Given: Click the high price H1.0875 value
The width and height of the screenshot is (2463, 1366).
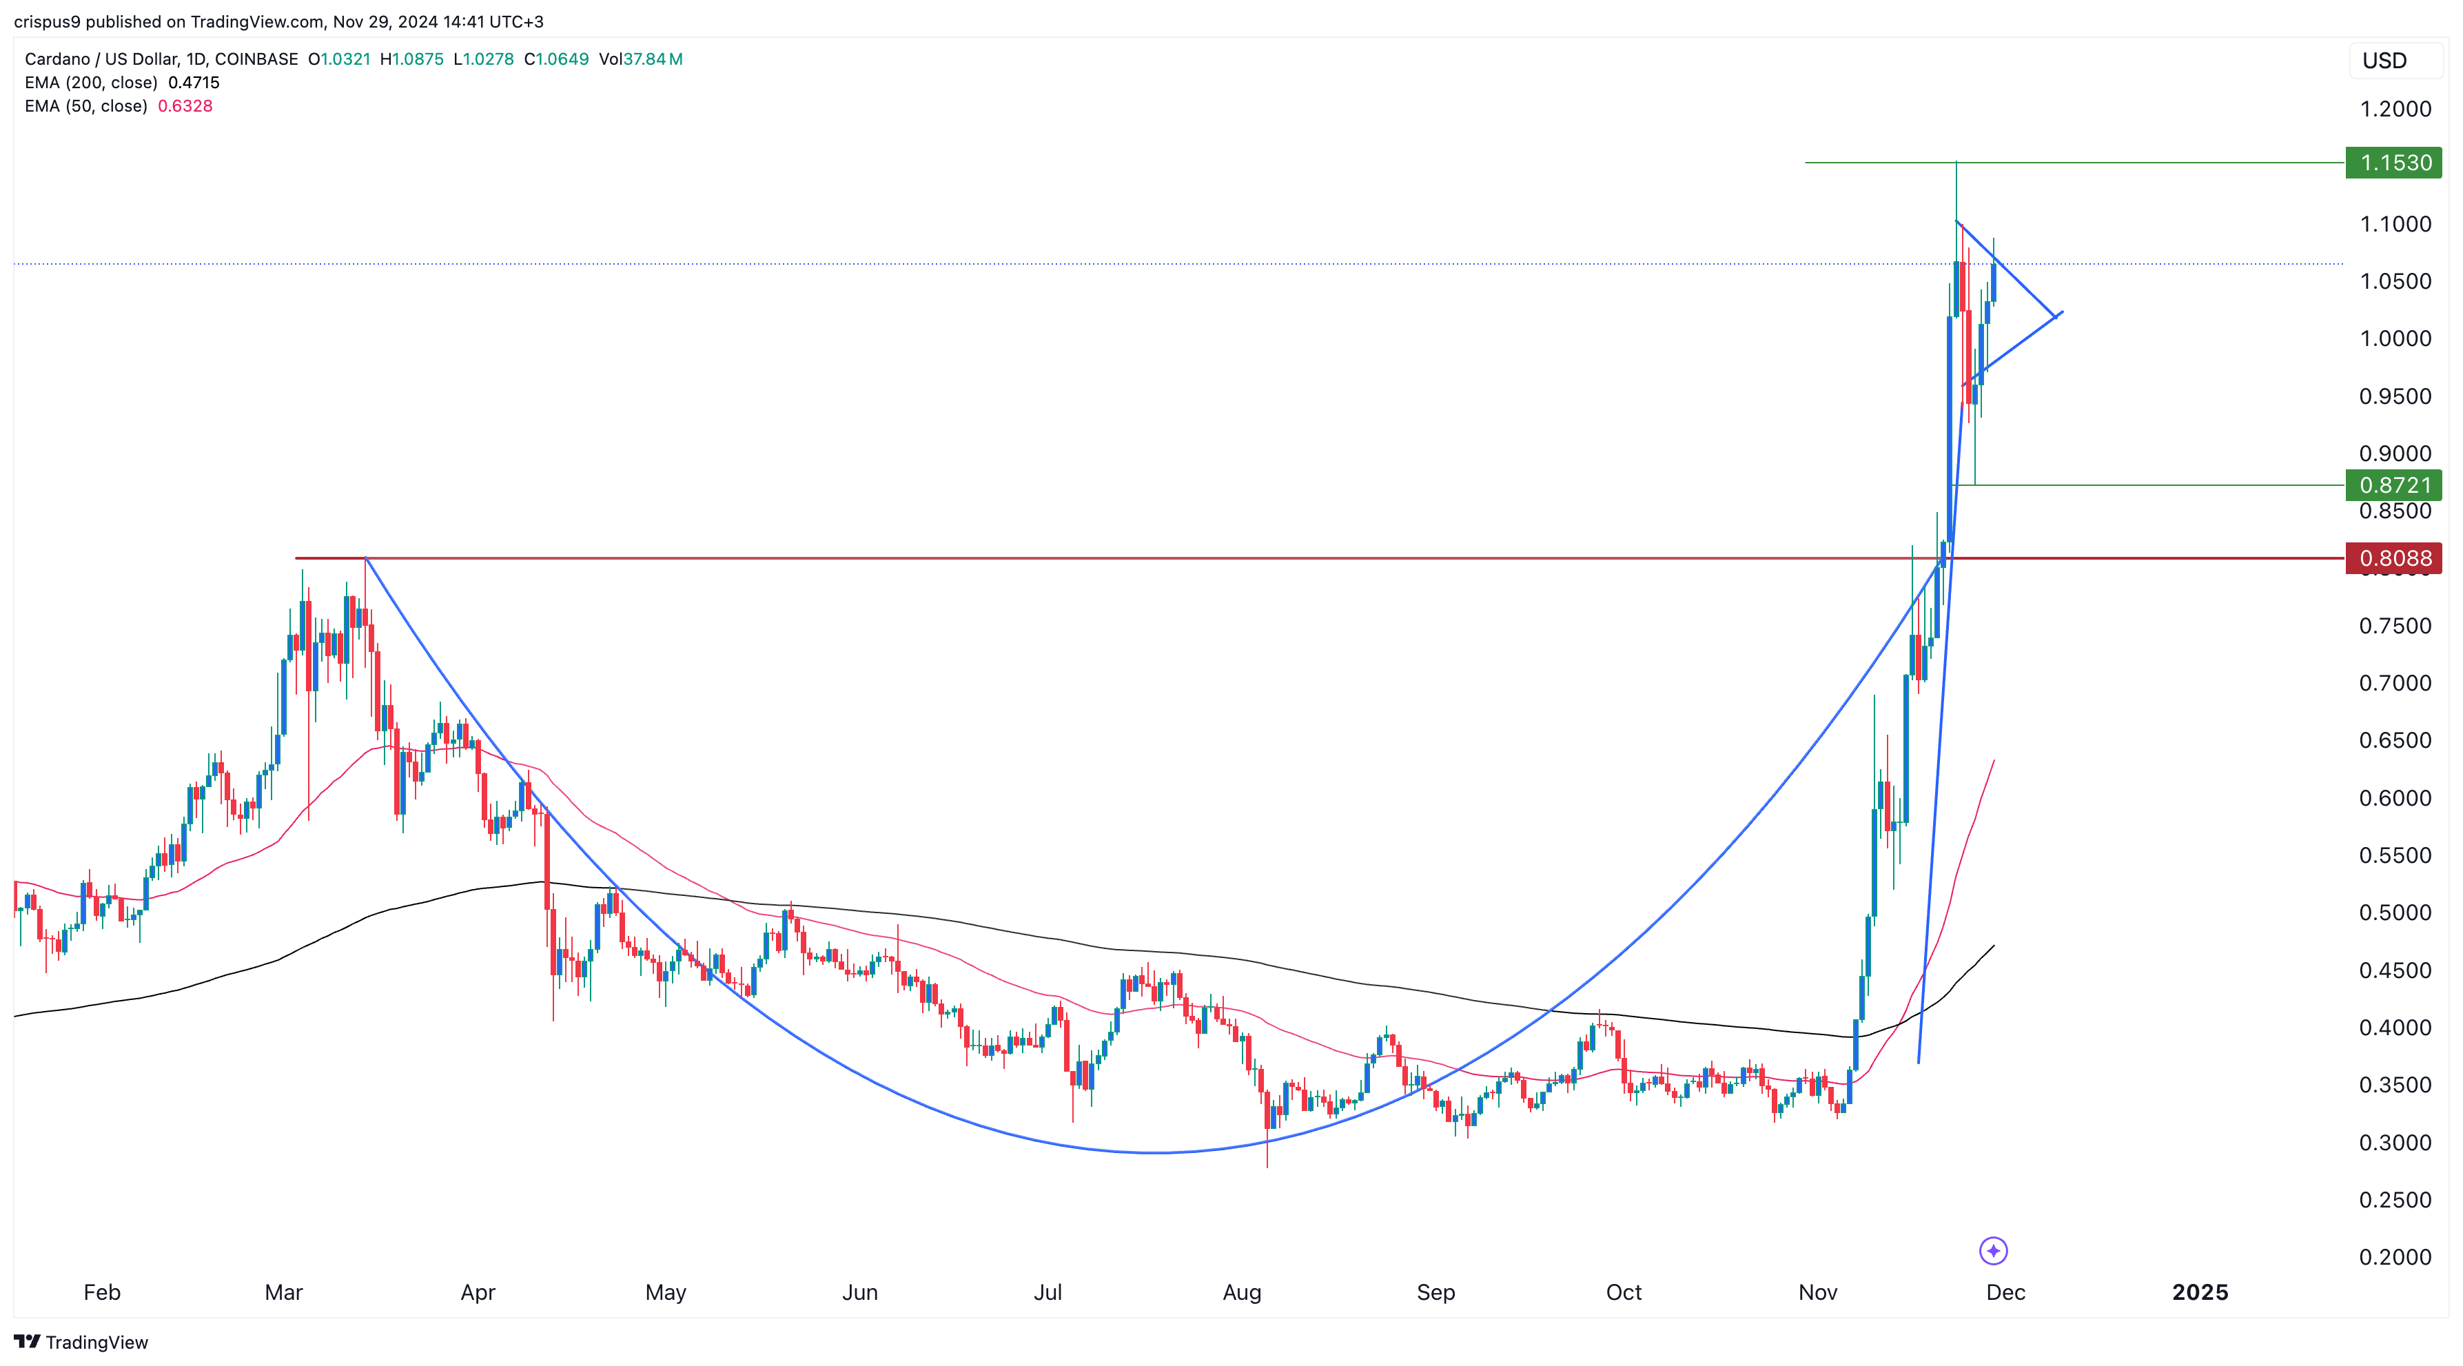Looking at the screenshot, I should (412, 59).
